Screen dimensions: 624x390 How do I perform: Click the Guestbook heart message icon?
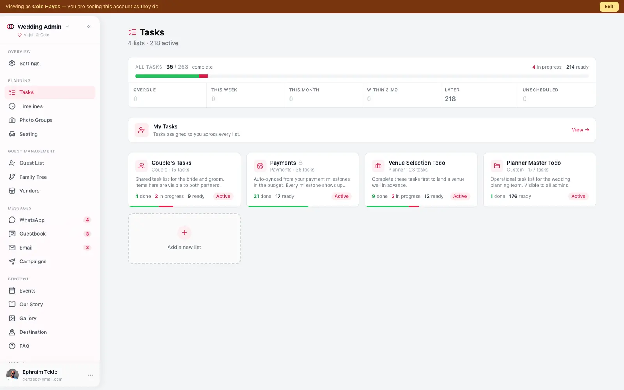click(x=12, y=234)
